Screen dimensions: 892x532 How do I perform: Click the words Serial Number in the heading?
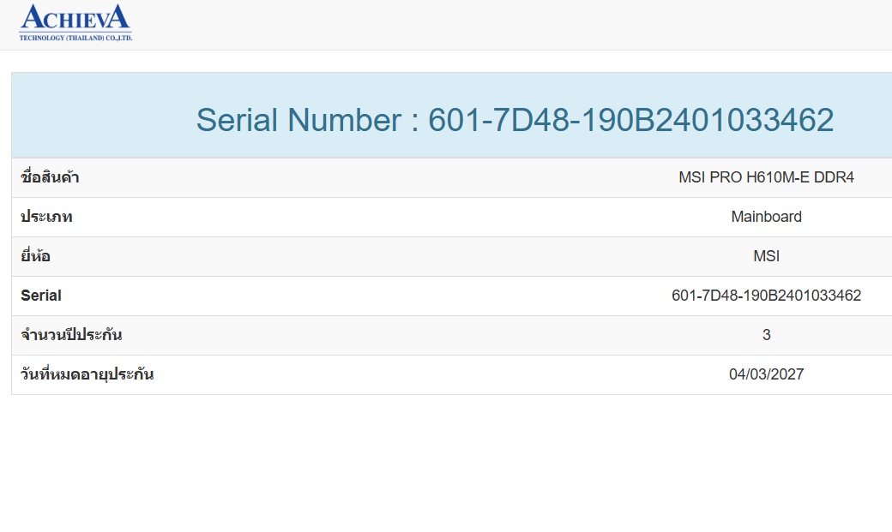pos(299,120)
